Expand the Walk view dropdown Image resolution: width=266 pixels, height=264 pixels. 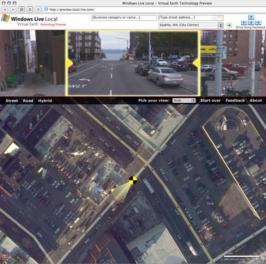click(x=184, y=100)
